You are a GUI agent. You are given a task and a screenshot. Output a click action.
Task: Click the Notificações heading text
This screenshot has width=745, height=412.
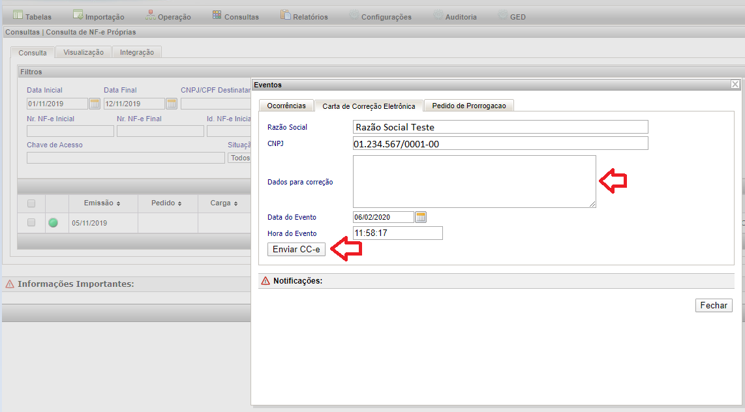coord(297,281)
